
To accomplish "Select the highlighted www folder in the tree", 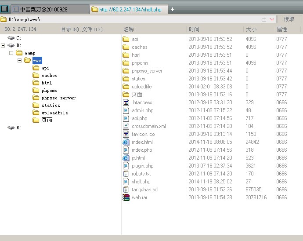I will 37,61.
